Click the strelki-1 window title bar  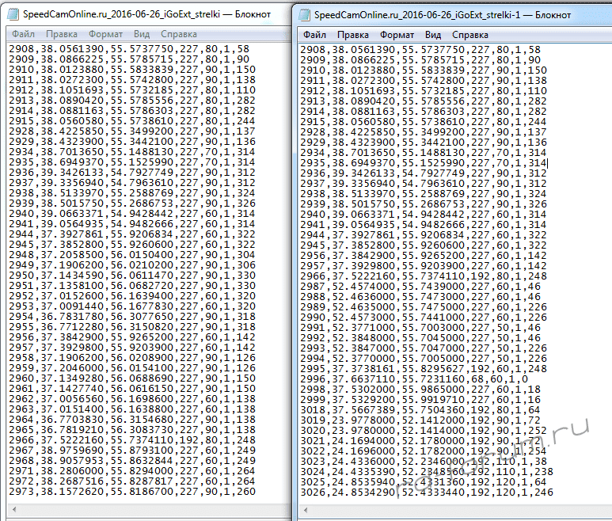click(443, 14)
